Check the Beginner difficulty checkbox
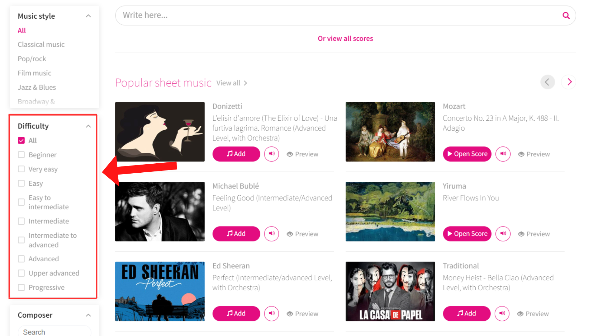The width and height of the screenshot is (598, 336). [x=21, y=155]
